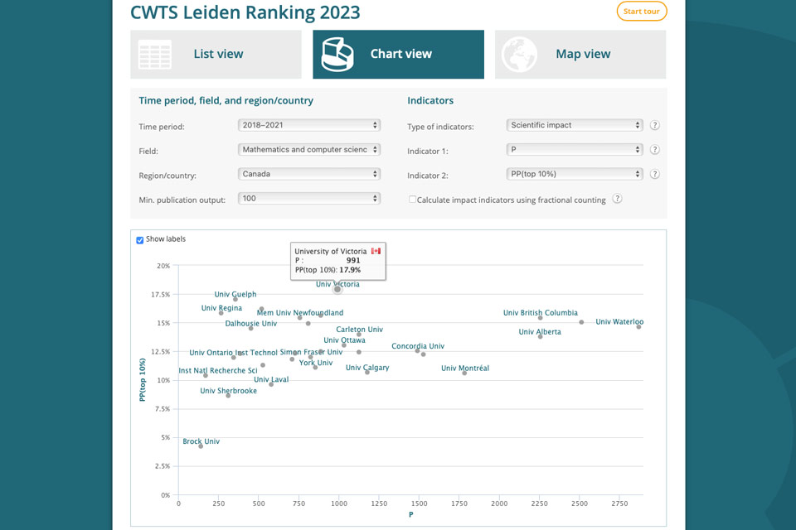Click the Map view globe icon
Viewport: 796px width, 530px height.
519,55
